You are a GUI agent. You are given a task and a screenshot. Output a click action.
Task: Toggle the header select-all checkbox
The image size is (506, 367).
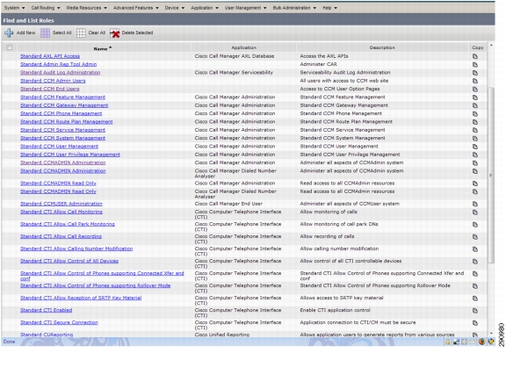pyautogui.click(x=10, y=47)
